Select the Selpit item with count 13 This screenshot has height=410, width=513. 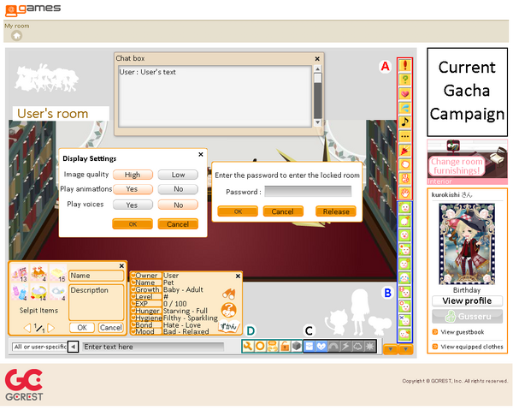click(20, 273)
